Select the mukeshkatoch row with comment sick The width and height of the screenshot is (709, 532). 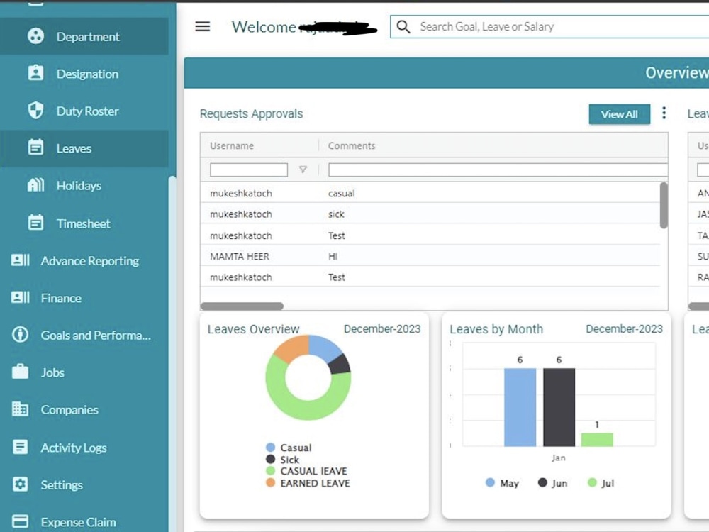coord(430,214)
